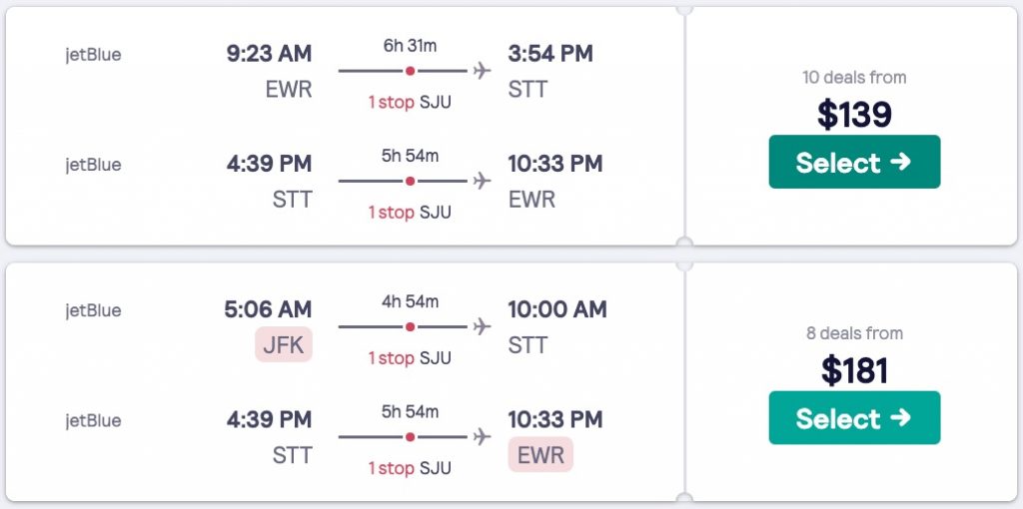Select the $139 flight deal
The height and width of the screenshot is (509, 1023).
[854, 163]
